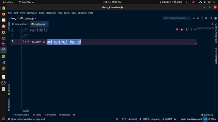The height and width of the screenshot is (122, 218).
Task: Click the weak warning count indicator
Action: 187,29
